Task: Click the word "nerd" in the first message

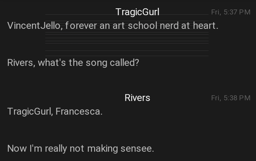Action: pos(169,26)
